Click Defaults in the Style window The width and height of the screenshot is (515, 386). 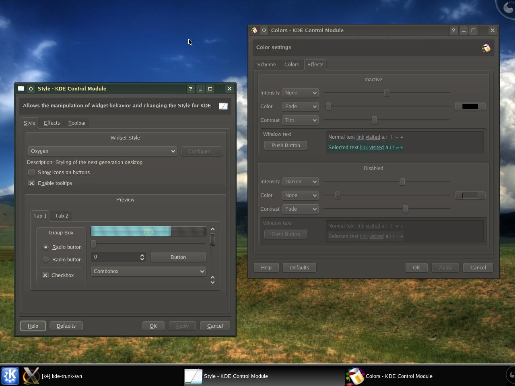point(66,326)
